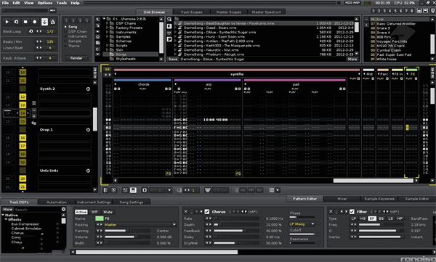436x262 pixels.
Task: Click the edit step icon
Action: (x=179, y=190)
